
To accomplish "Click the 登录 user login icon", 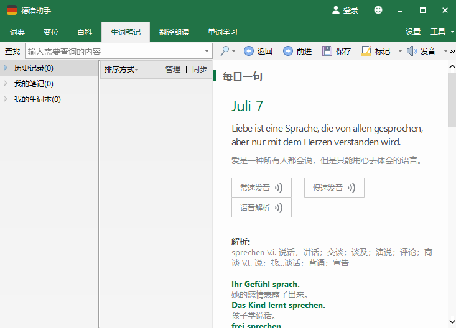I will point(337,10).
